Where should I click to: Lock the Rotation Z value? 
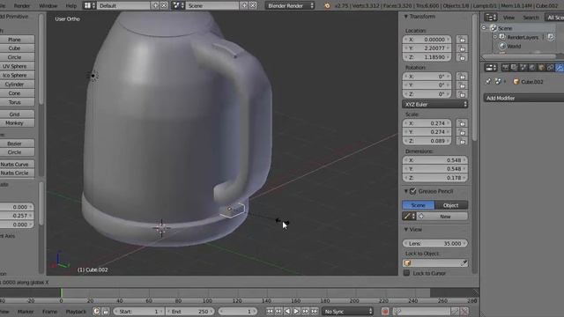[x=462, y=94]
